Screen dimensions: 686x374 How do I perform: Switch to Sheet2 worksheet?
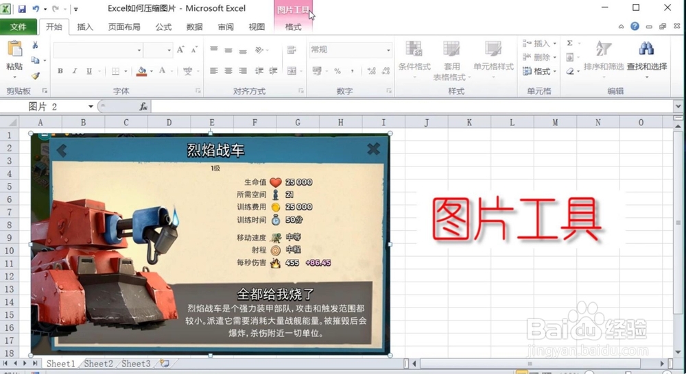(98, 364)
